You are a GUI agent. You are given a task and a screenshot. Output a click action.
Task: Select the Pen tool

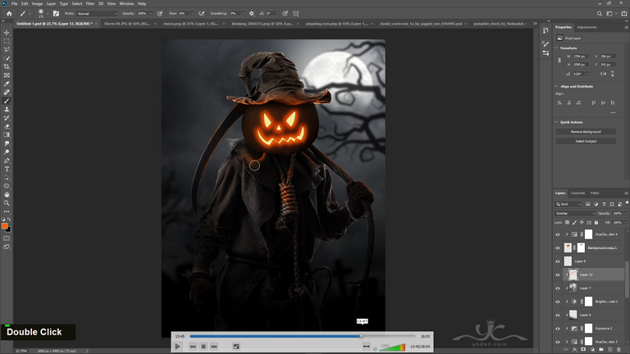coord(7,161)
